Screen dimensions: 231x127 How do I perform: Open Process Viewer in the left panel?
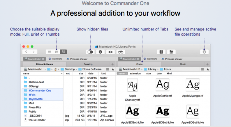77,59
